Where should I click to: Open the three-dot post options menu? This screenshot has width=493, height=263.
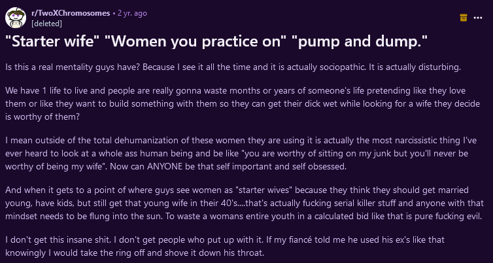tap(477, 18)
